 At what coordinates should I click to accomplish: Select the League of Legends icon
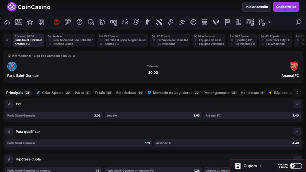238,22
